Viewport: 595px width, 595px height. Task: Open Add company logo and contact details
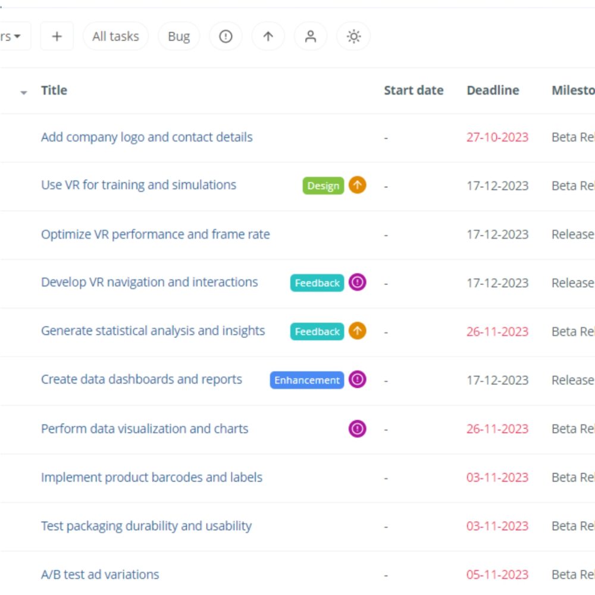(x=146, y=137)
